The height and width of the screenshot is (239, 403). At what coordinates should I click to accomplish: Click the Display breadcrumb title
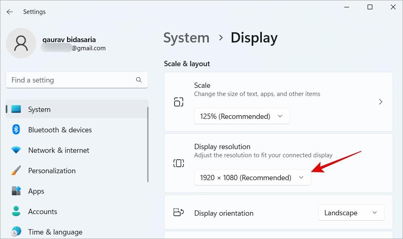coord(254,38)
